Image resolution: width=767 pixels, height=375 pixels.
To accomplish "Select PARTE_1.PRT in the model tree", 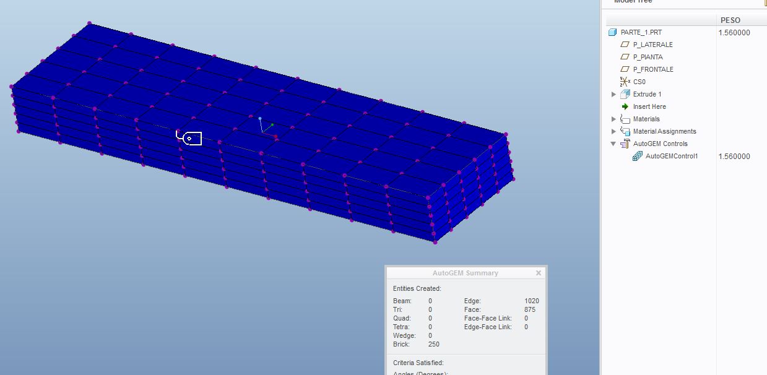I will tap(641, 32).
